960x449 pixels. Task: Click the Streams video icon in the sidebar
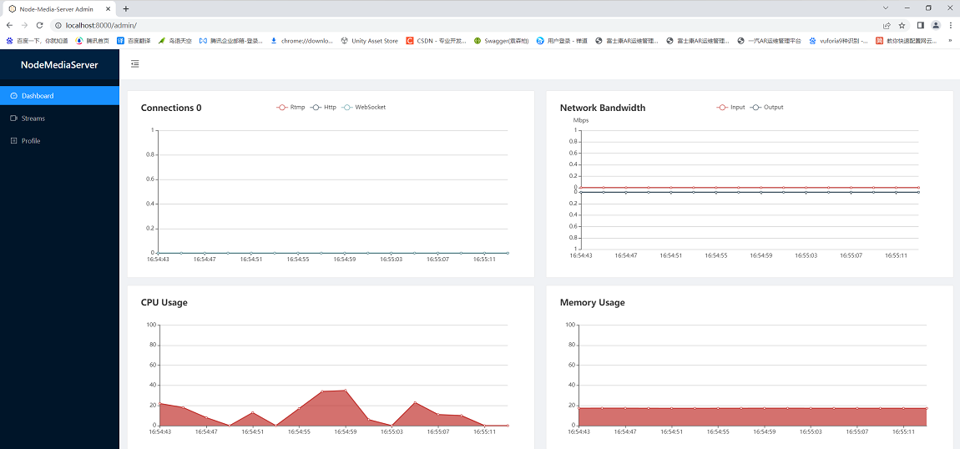point(14,119)
